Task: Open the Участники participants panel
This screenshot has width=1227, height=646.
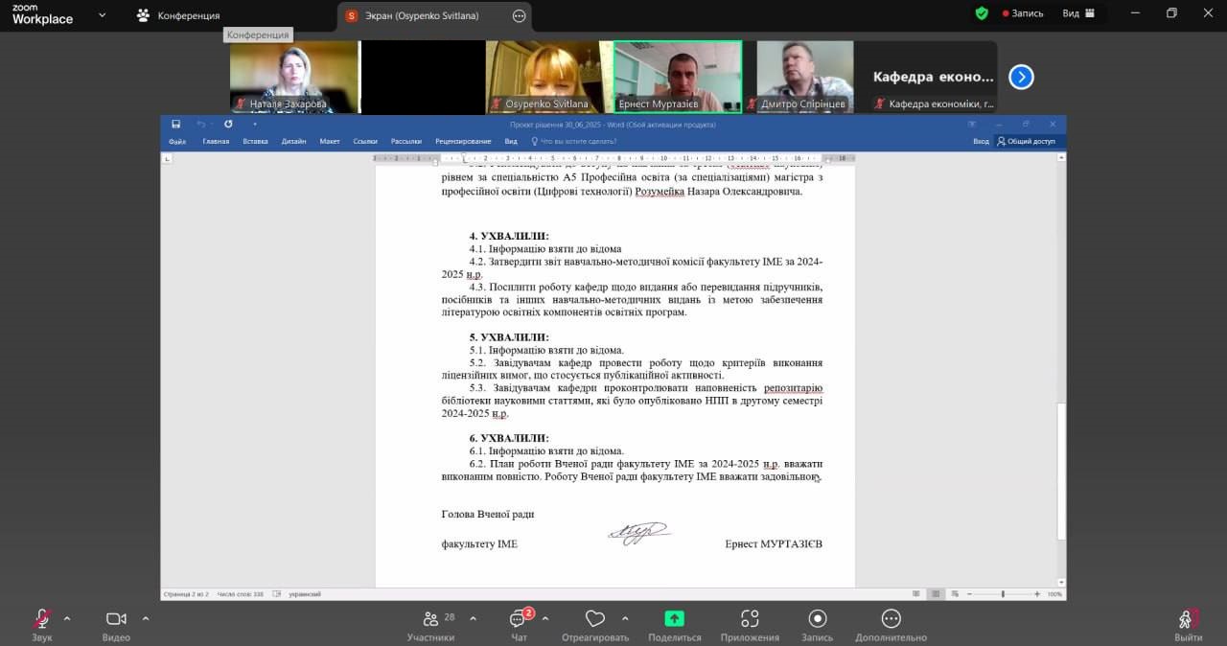Action: click(430, 619)
